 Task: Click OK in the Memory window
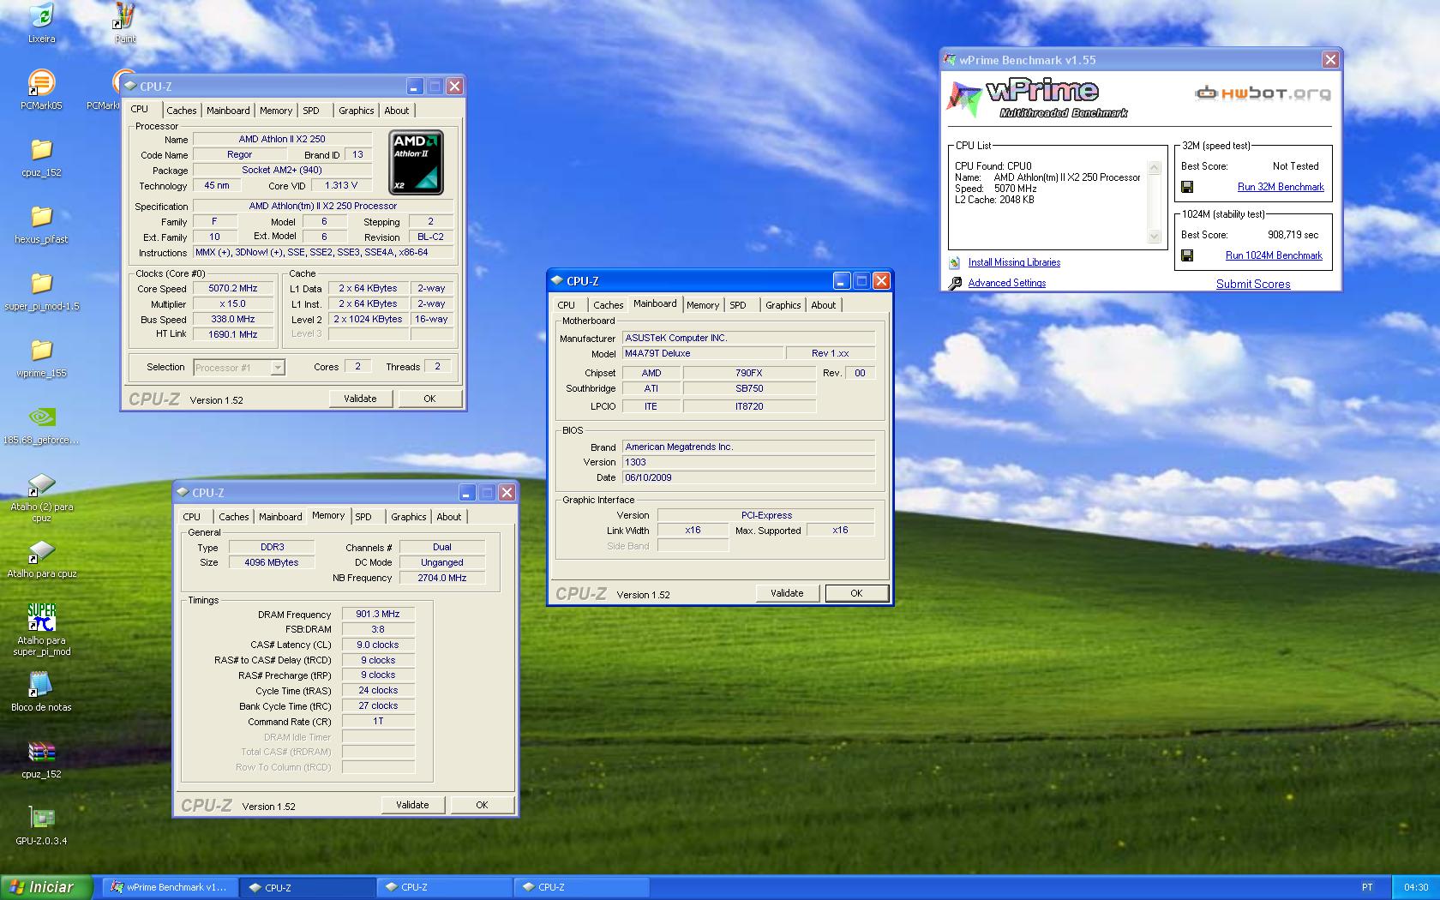tap(482, 805)
